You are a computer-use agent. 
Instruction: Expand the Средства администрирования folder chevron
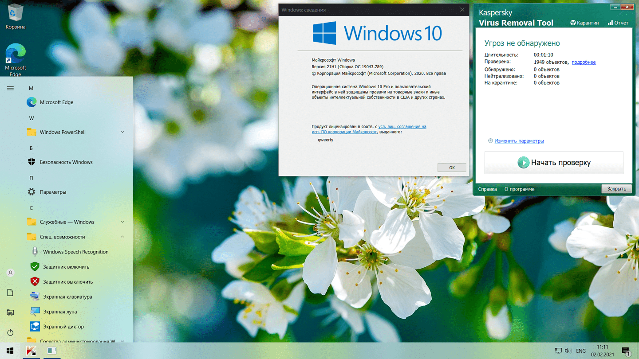pyautogui.click(x=122, y=341)
